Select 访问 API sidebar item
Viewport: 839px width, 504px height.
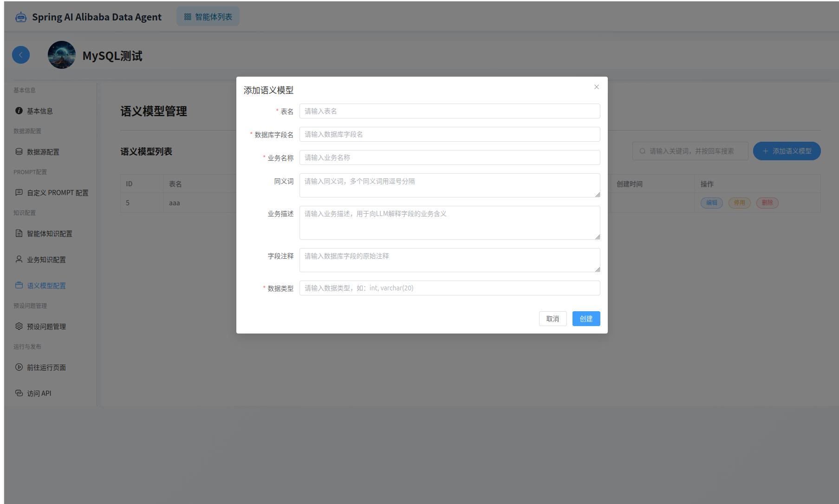pyautogui.click(x=39, y=393)
